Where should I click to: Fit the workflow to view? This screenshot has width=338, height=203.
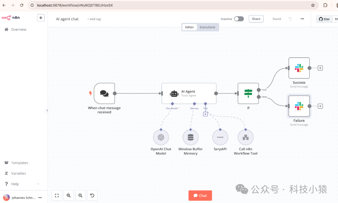[x=57, y=196]
